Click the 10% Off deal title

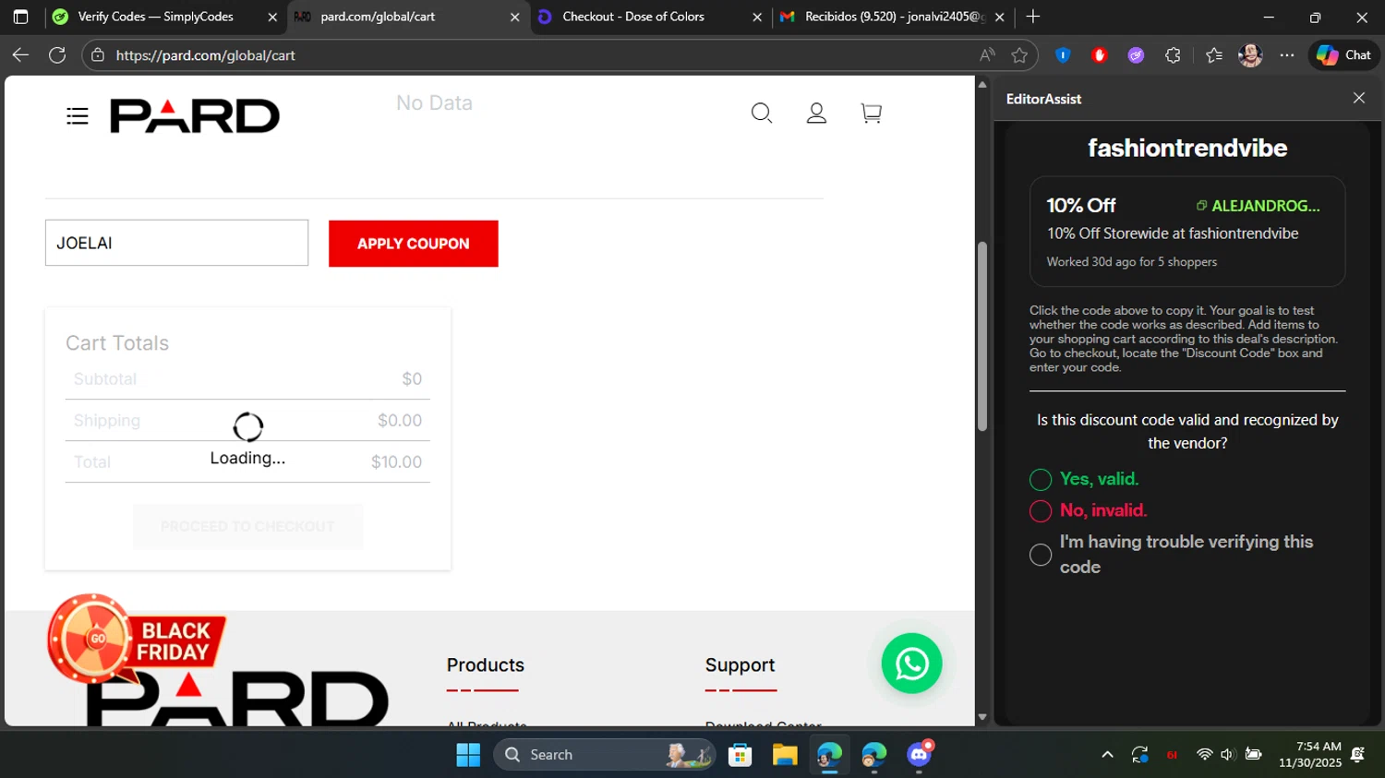1081,205
